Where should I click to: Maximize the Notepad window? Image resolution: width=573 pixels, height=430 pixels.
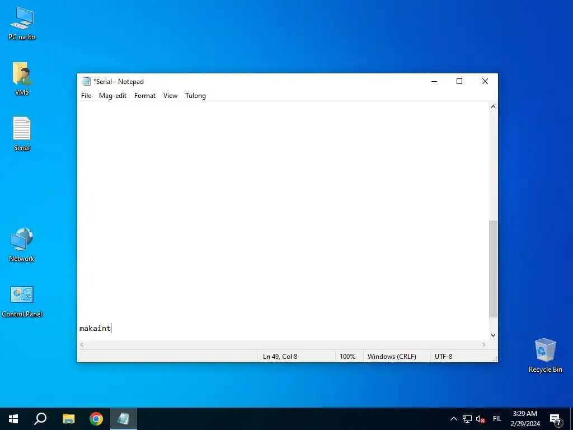459,81
